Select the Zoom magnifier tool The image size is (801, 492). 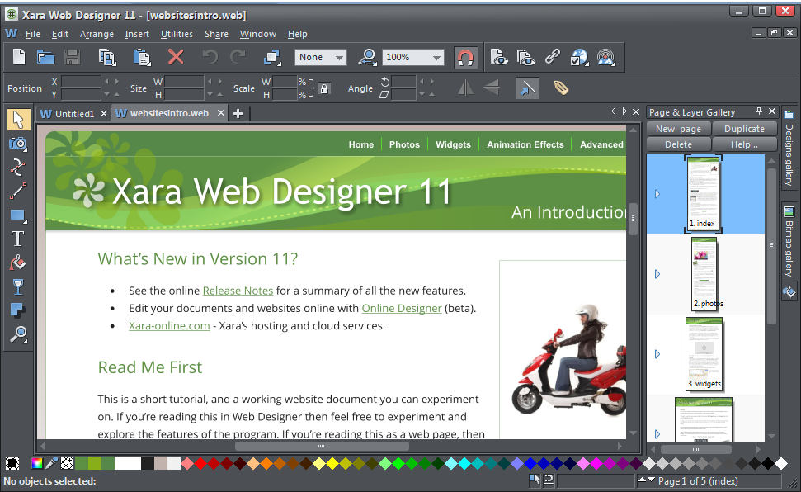pos(18,334)
